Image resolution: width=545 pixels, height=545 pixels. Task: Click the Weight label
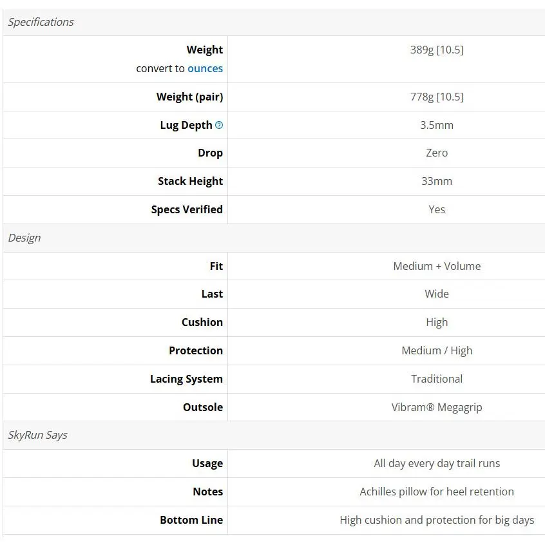point(205,50)
